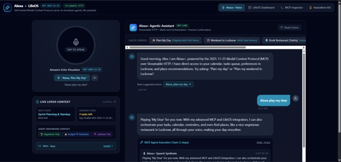The width and height of the screenshot is (341, 162).
Task: Run the Plan My Day quick demo
Action: point(175,40)
